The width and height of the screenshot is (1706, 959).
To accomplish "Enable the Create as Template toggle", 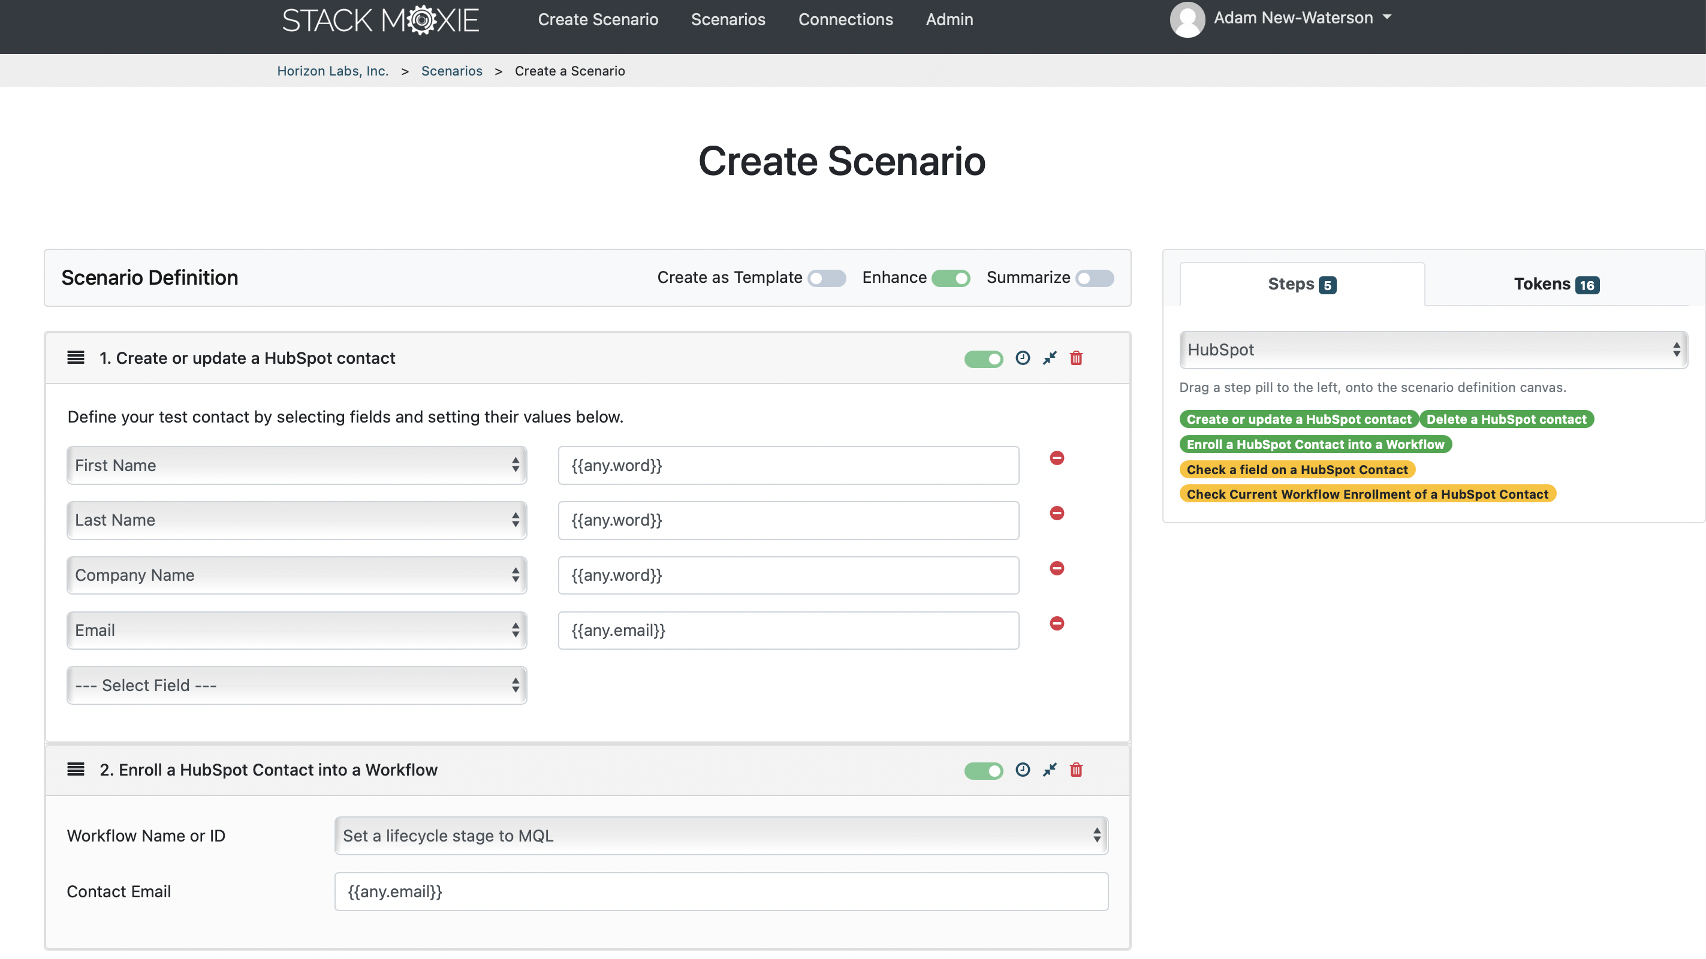I will point(827,278).
